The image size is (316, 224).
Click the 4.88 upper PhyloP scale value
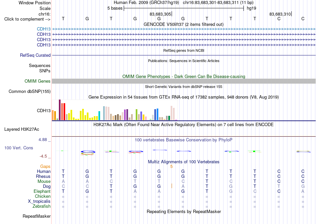[43, 140]
